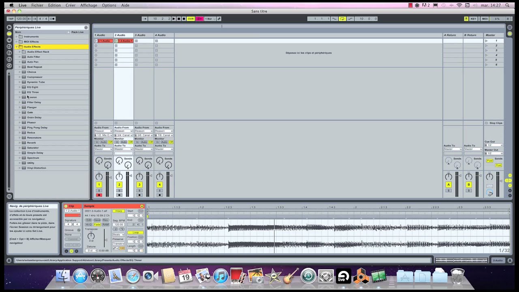Toggle the KEY map mode button

474,19
